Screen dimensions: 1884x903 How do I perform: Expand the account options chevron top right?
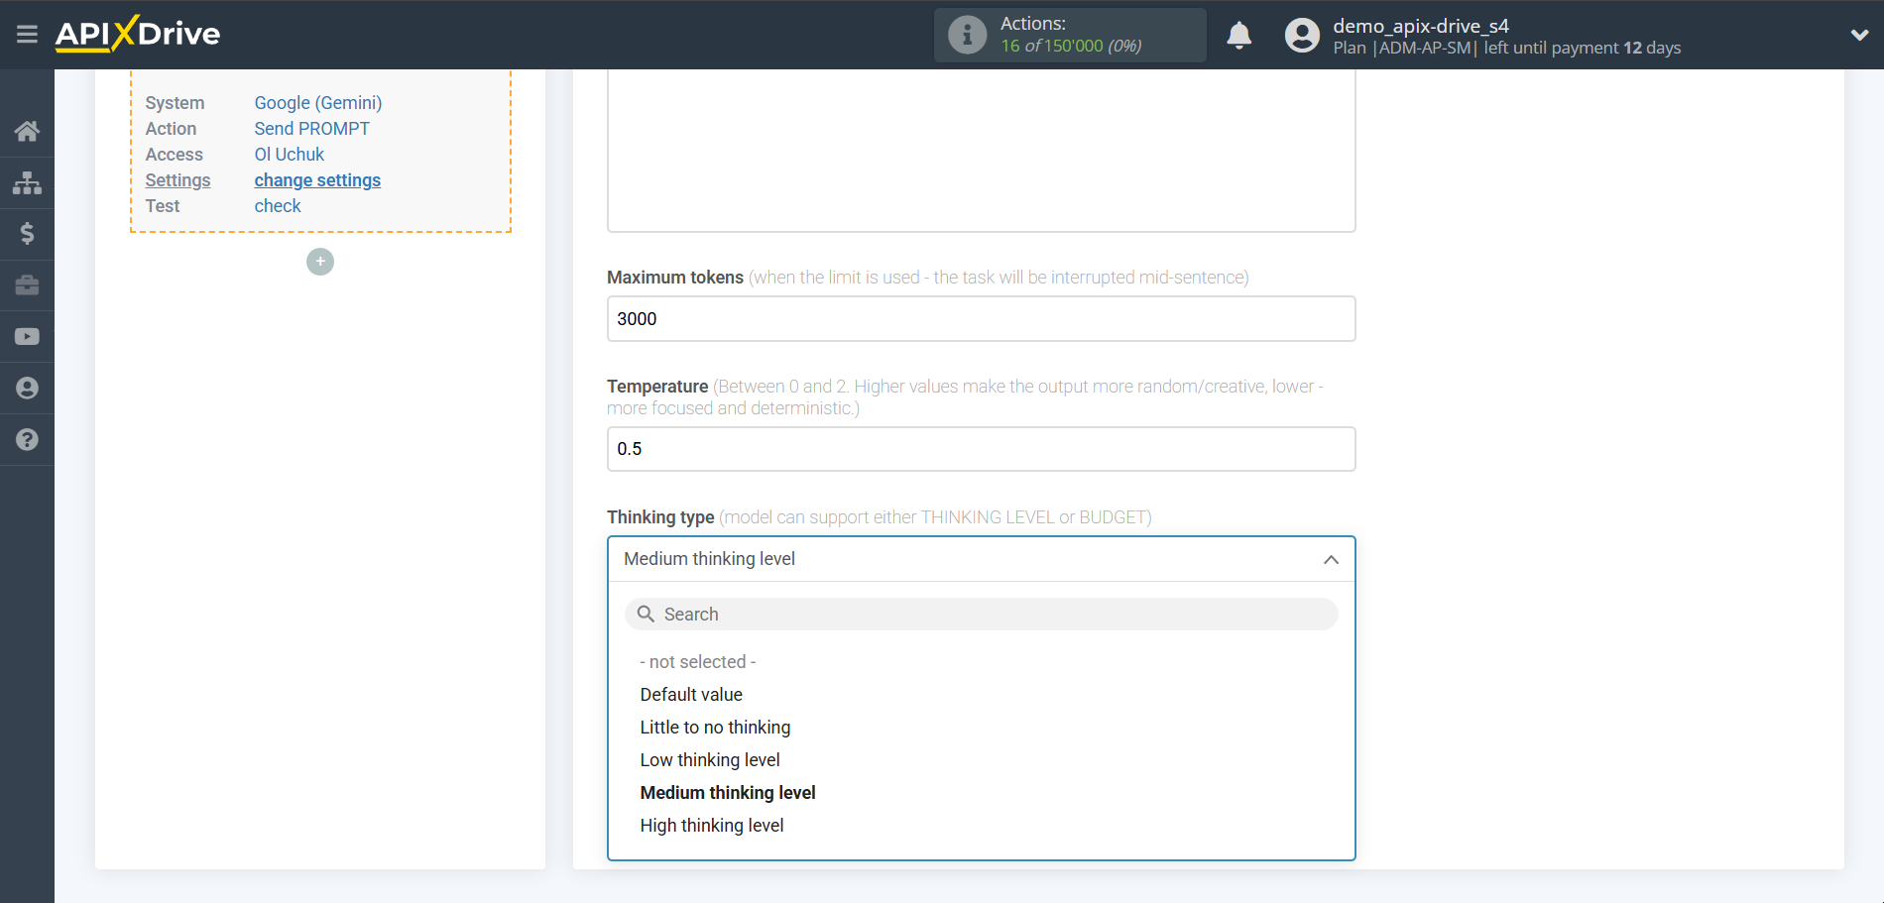click(x=1858, y=34)
